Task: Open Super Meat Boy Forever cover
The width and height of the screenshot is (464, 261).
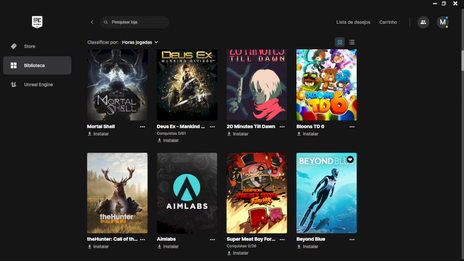Action: pos(257,193)
